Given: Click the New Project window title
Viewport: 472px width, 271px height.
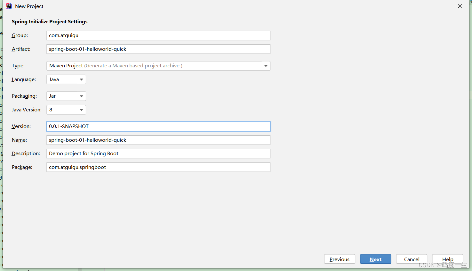Looking at the screenshot, I should coord(29,6).
